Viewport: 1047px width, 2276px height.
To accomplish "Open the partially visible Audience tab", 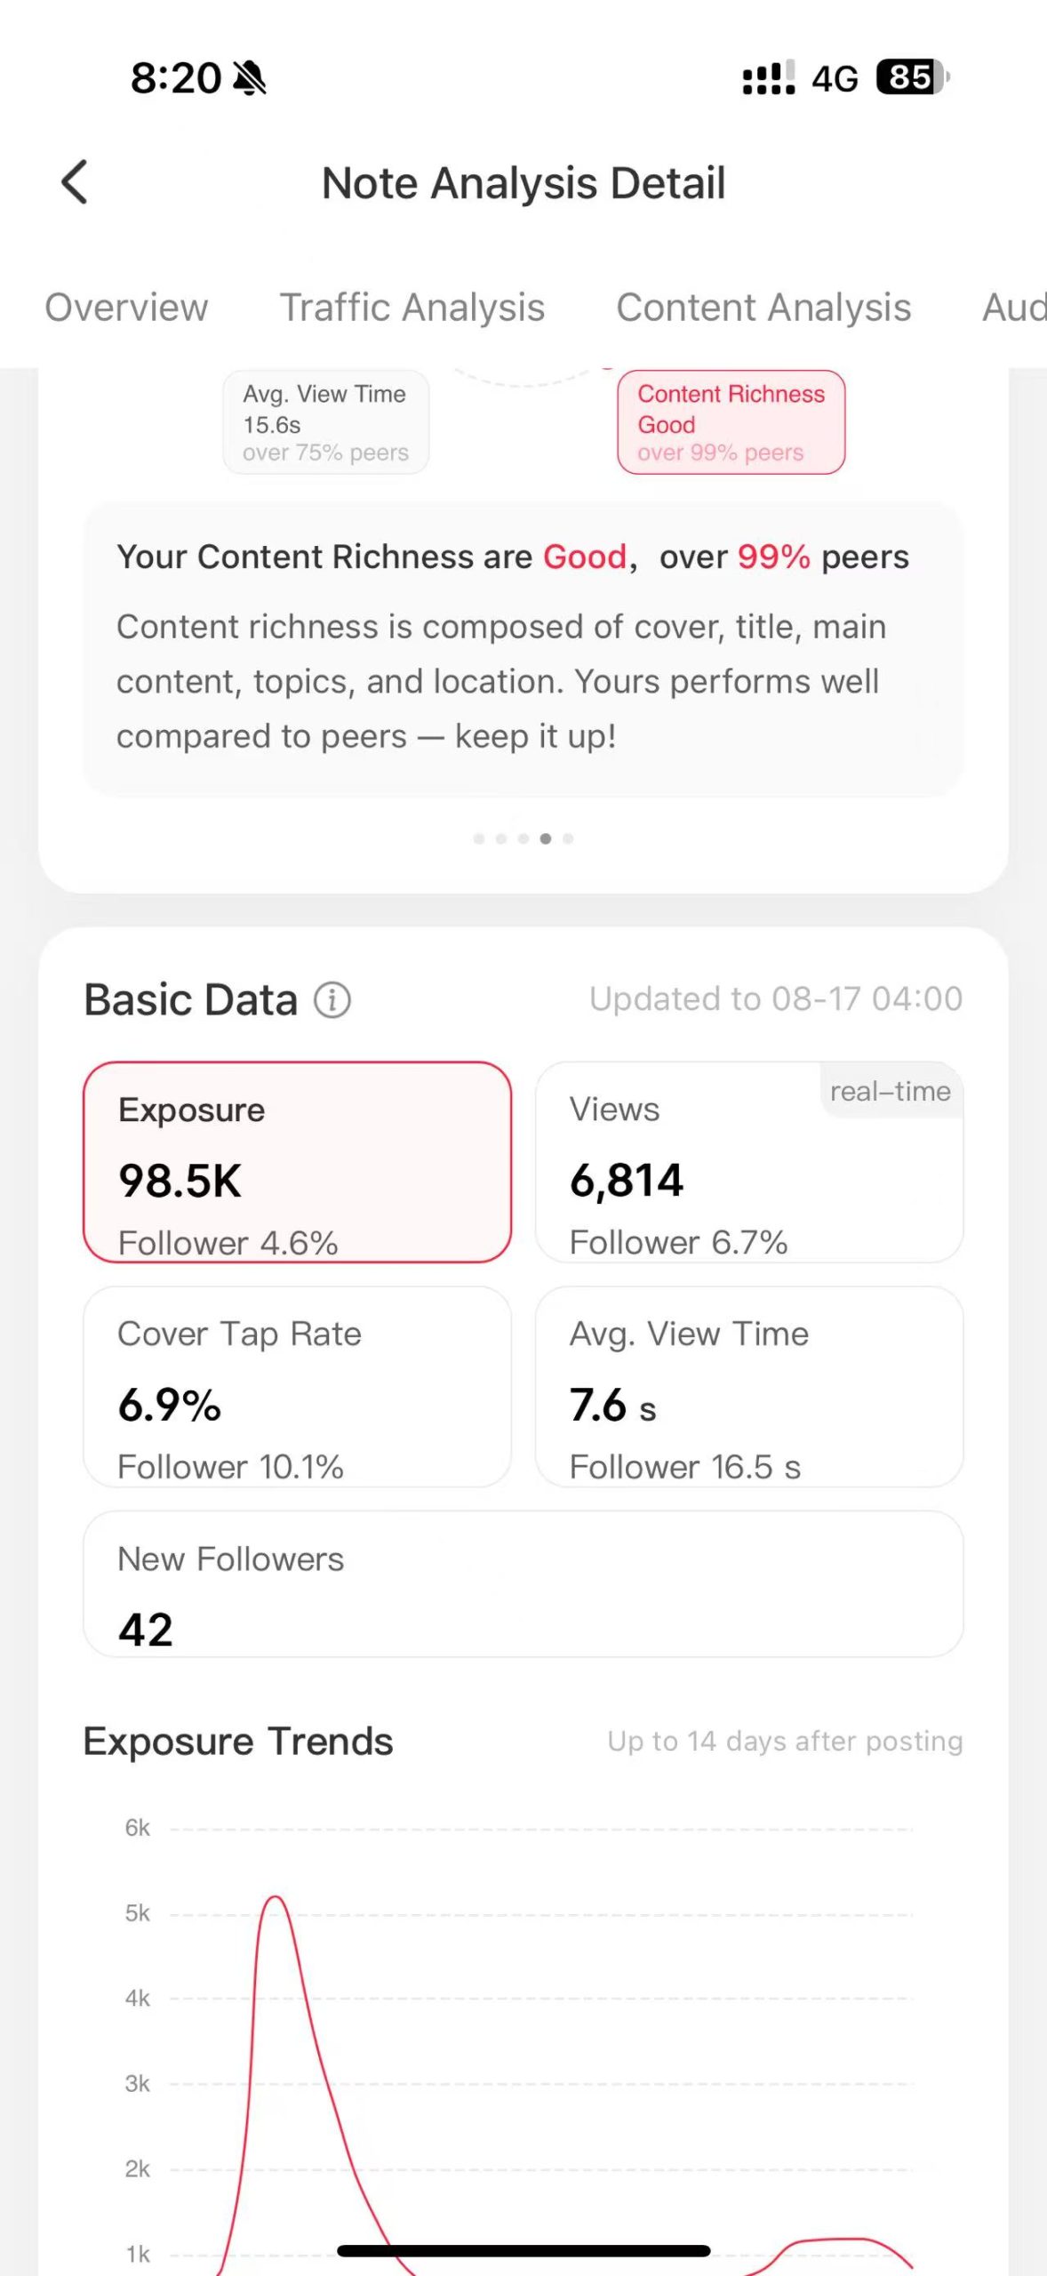I will click(1013, 308).
